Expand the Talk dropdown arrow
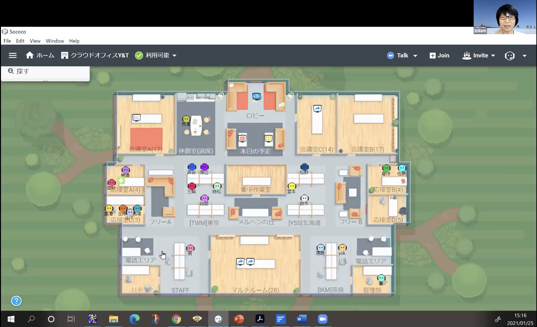Image resolution: width=537 pixels, height=327 pixels. pyautogui.click(x=415, y=56)
